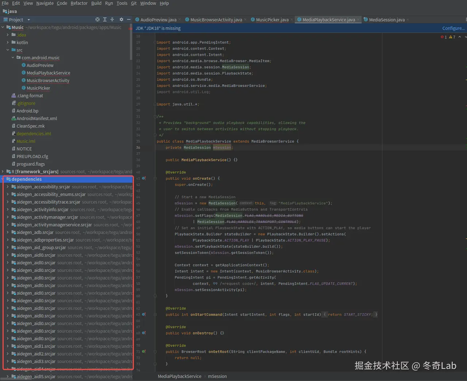The image size is (467, 381).
Task: Click the Select Opened File target icon
Action: click(97, 19)
